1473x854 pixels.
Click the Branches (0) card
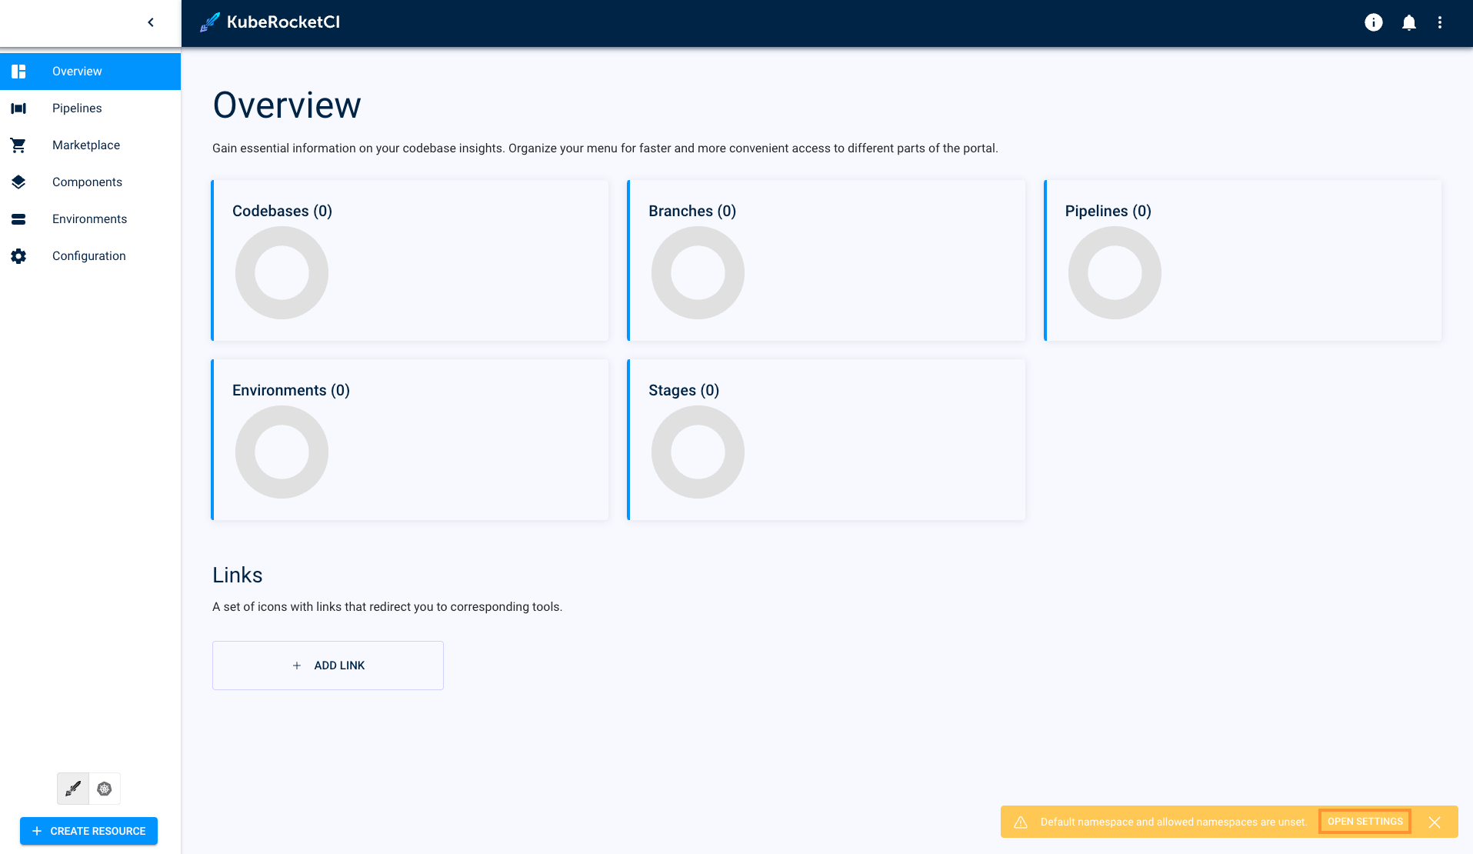coord(826,260)
